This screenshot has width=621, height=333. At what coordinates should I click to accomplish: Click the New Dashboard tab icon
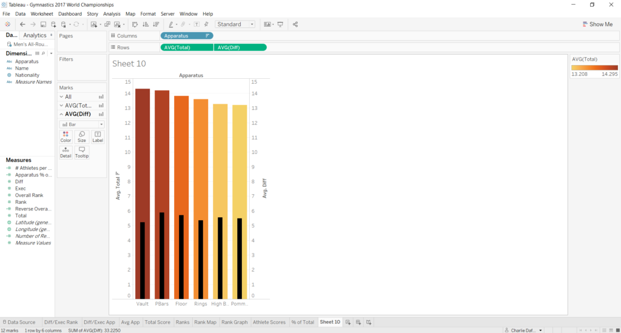coord(358,322)
